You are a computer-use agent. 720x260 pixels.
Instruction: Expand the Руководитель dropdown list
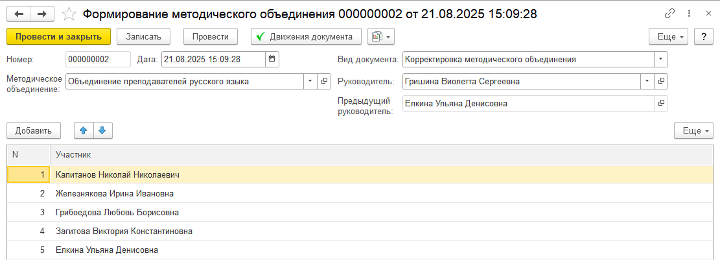pyautogui.click(x=647, y=82)
